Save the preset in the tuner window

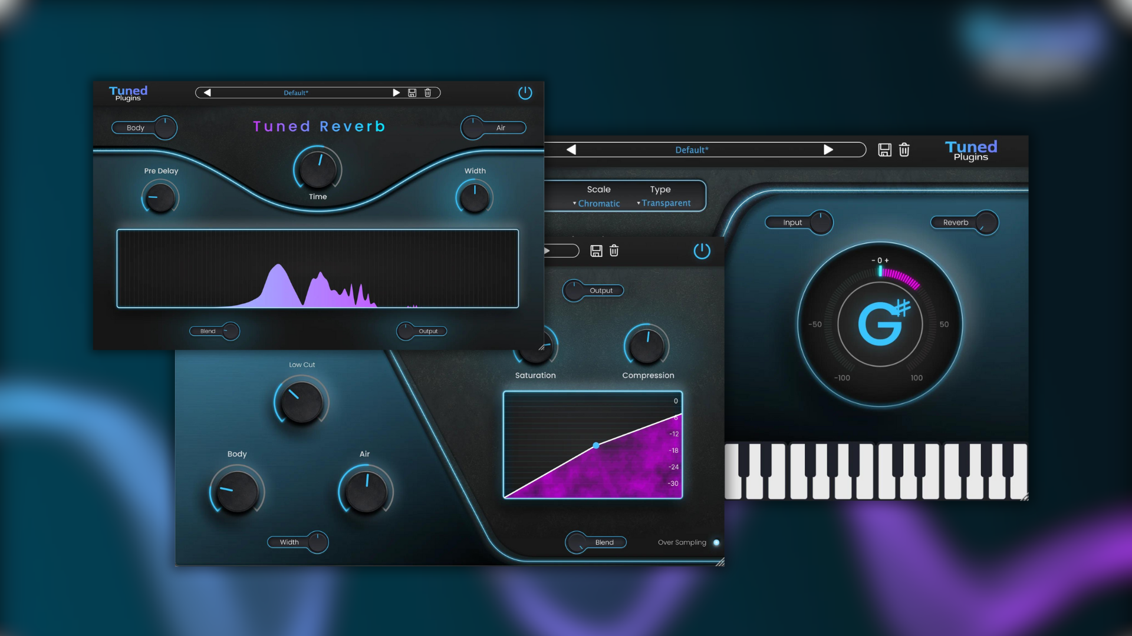click(884, 150)
